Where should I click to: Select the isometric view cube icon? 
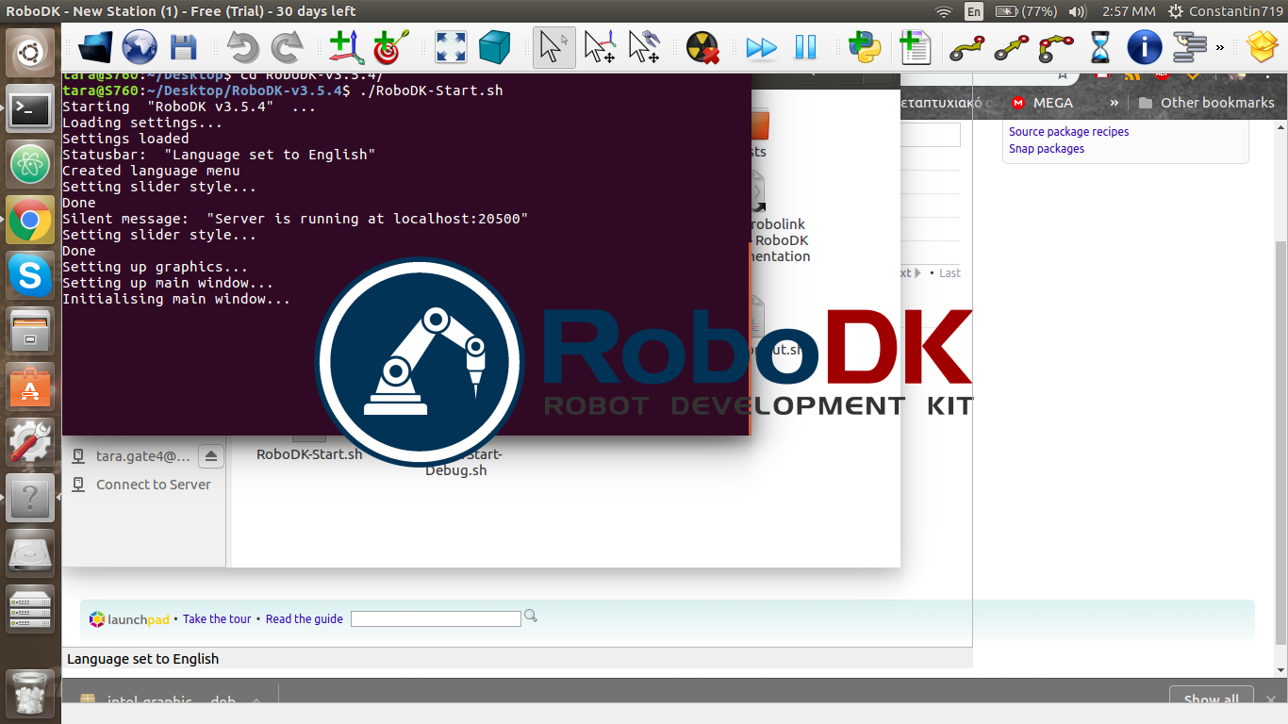[x=494, y=46]
